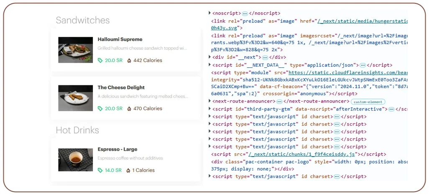Click the price tag icon on Espresso - Large
The height and width of the screenshot is (195, 429).
coord(100,170)
